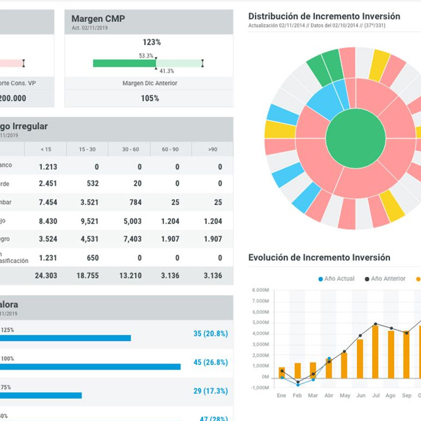
Task: Click the 'Distribución de Incremento Inversión' heading
Action: coord(324,16)
